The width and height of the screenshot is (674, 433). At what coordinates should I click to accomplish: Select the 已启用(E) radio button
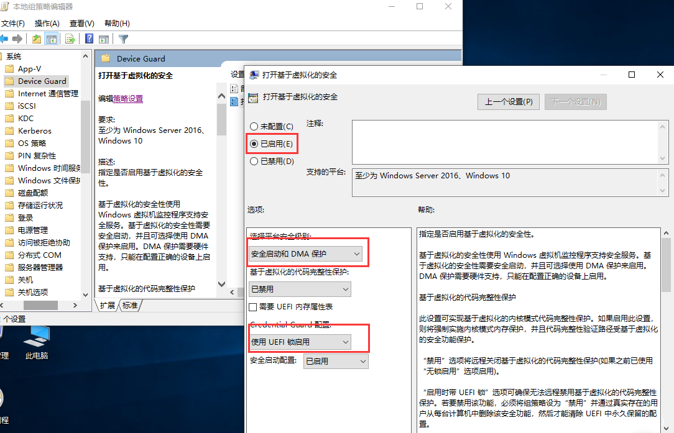[x=254, y=144]
